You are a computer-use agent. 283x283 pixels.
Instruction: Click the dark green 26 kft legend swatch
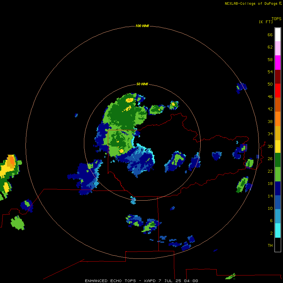[x=278, y=160]
